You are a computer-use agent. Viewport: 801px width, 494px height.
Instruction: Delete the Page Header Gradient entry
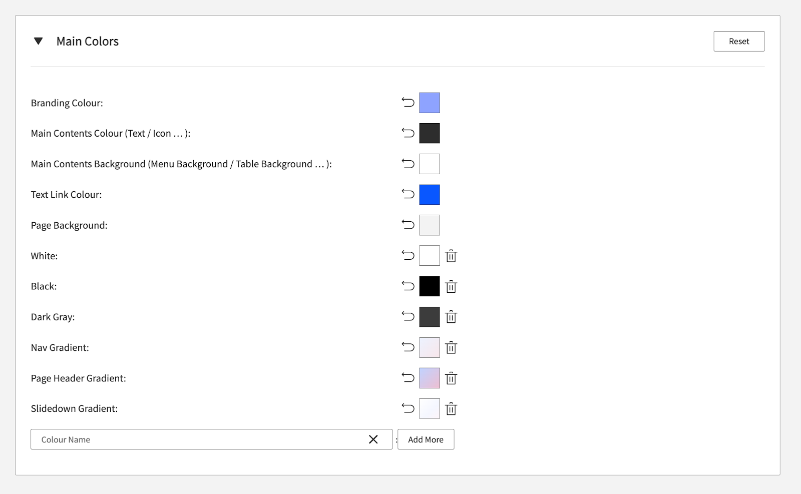(451, 378)
